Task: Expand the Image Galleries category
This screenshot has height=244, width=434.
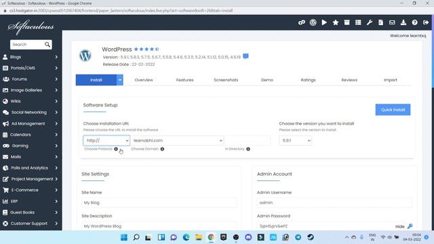Action: click(31, 90)
